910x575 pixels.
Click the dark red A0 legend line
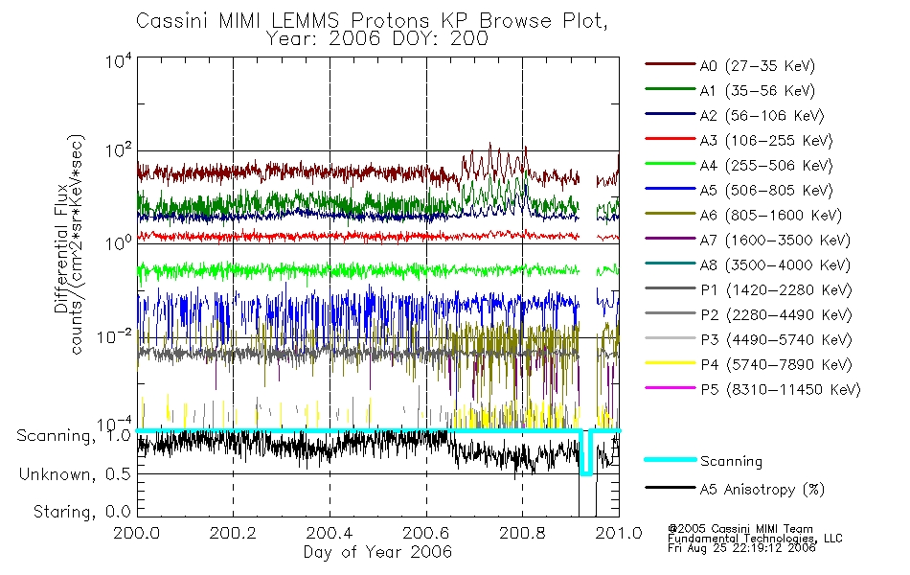[x=671, y=64]
